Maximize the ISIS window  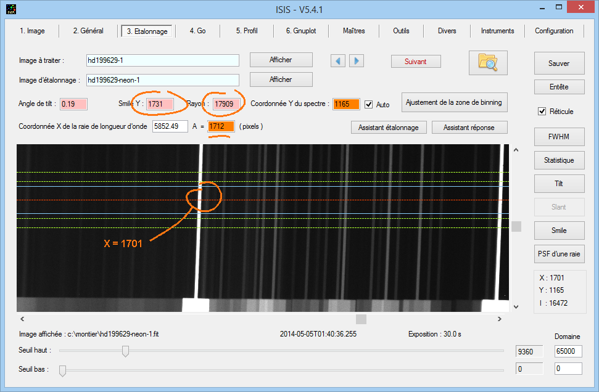559,7
